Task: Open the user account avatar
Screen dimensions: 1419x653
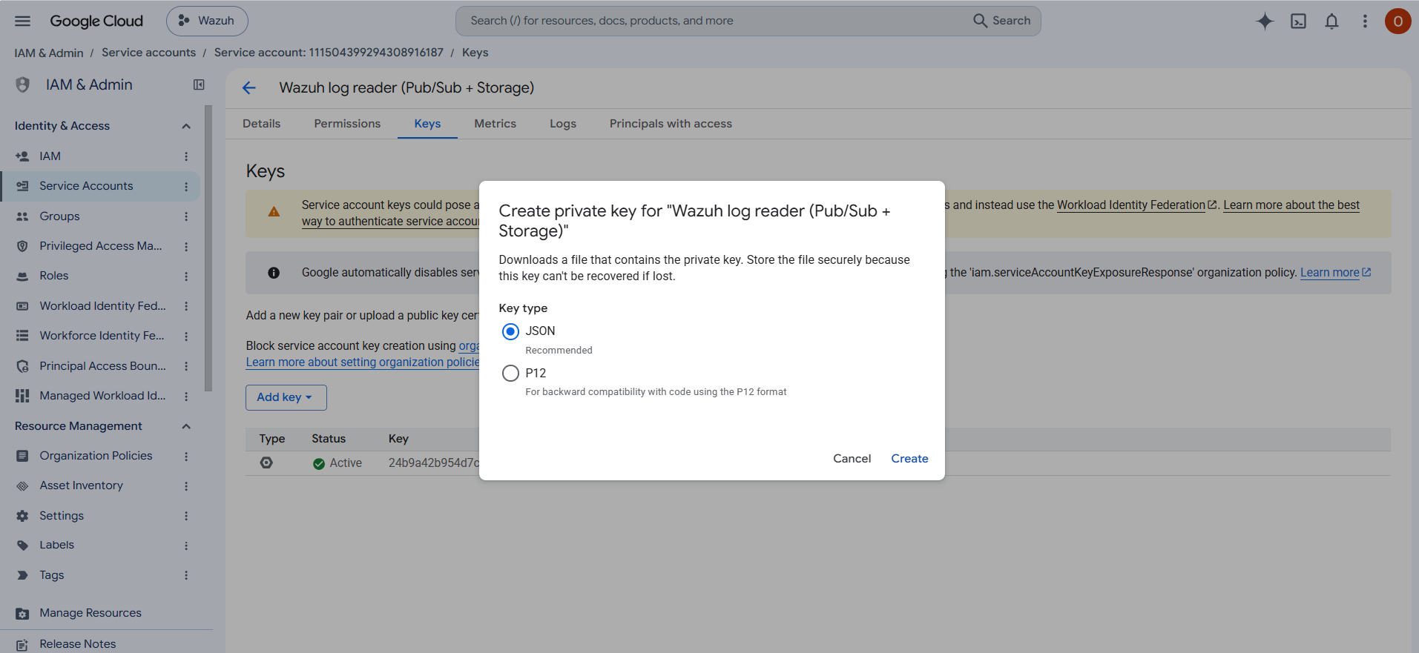Action: point(1397,21)
